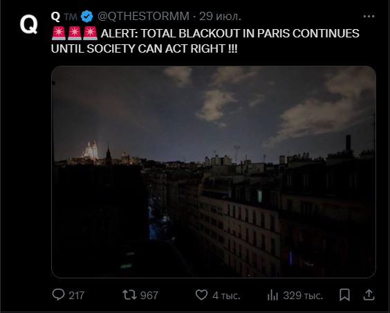
Task: Click the reply speech bubble icon
Action: 58,294
